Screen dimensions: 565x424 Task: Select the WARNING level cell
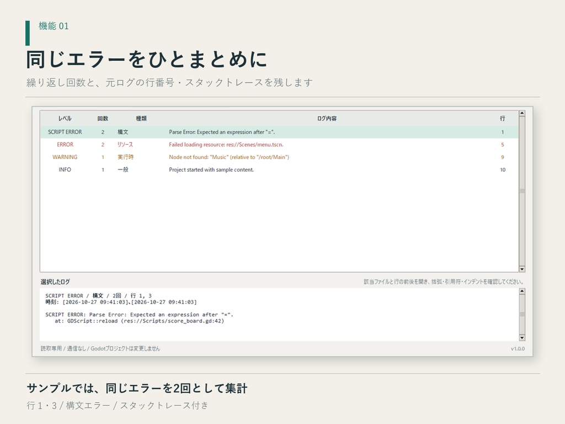[65, 157]
